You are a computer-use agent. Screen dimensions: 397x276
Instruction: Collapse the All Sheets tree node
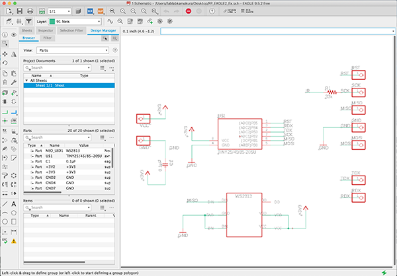coord(26,81)
